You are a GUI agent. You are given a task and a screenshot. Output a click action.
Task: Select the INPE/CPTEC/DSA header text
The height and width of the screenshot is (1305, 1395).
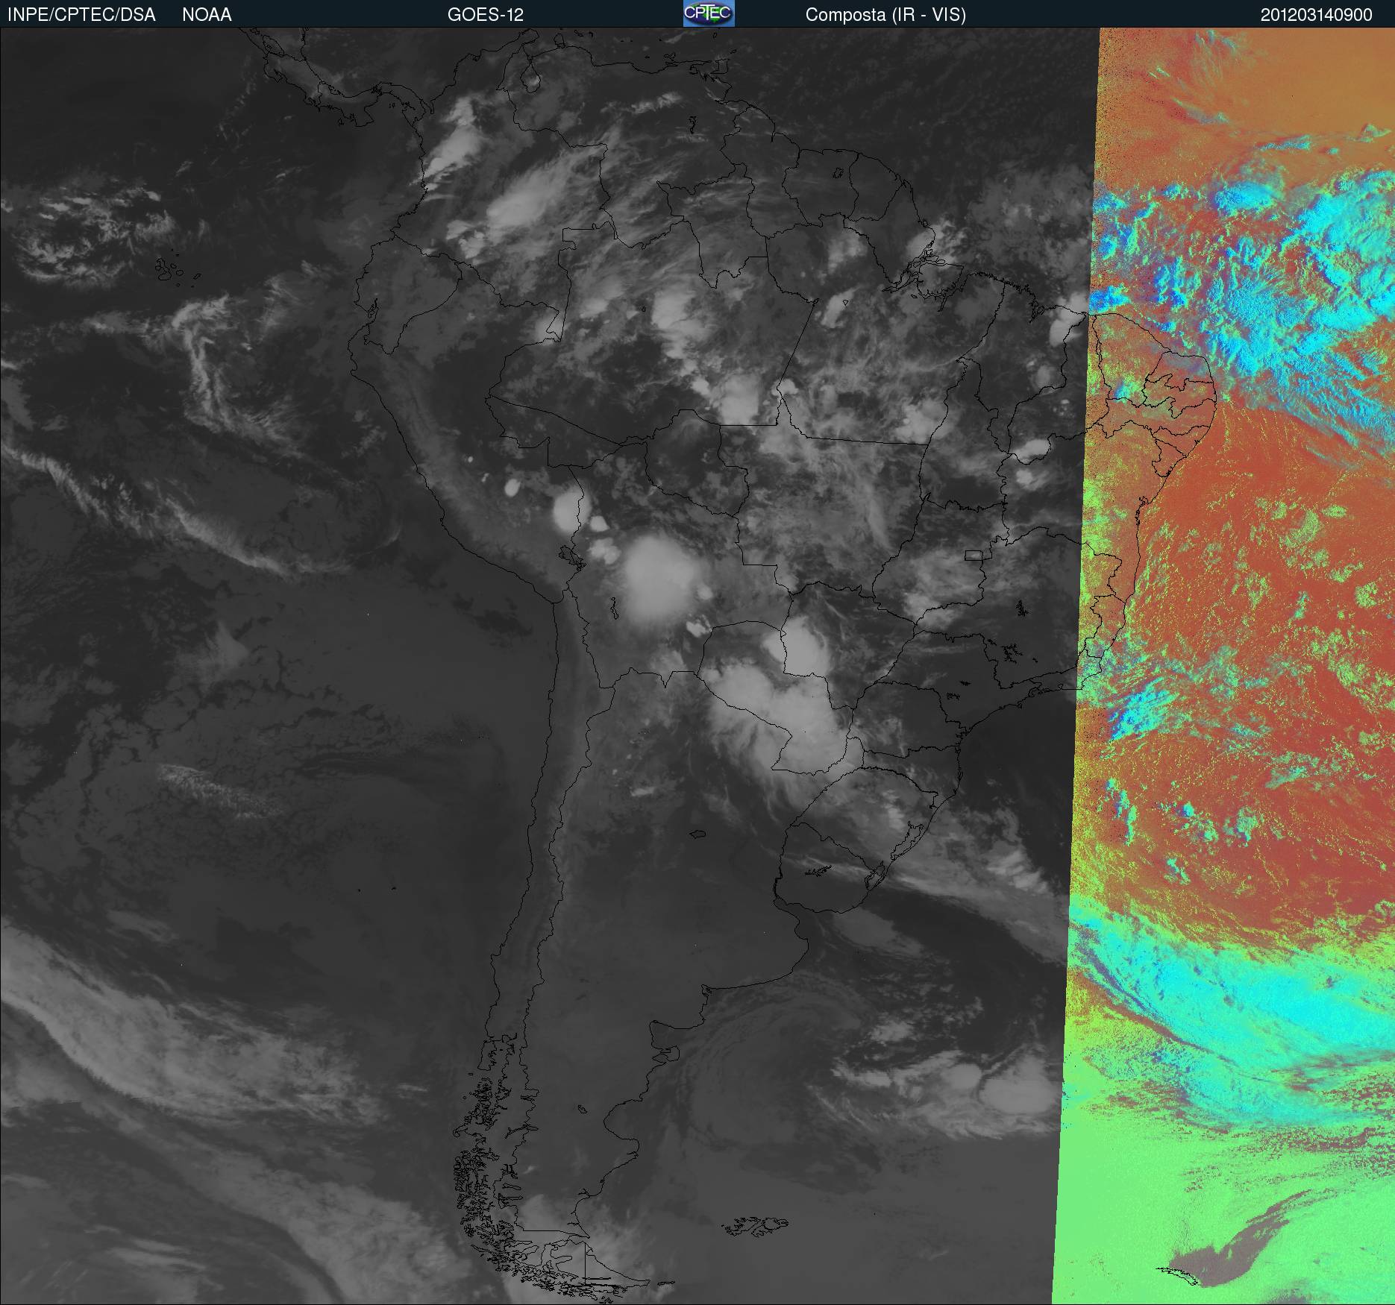click(81, 15)
